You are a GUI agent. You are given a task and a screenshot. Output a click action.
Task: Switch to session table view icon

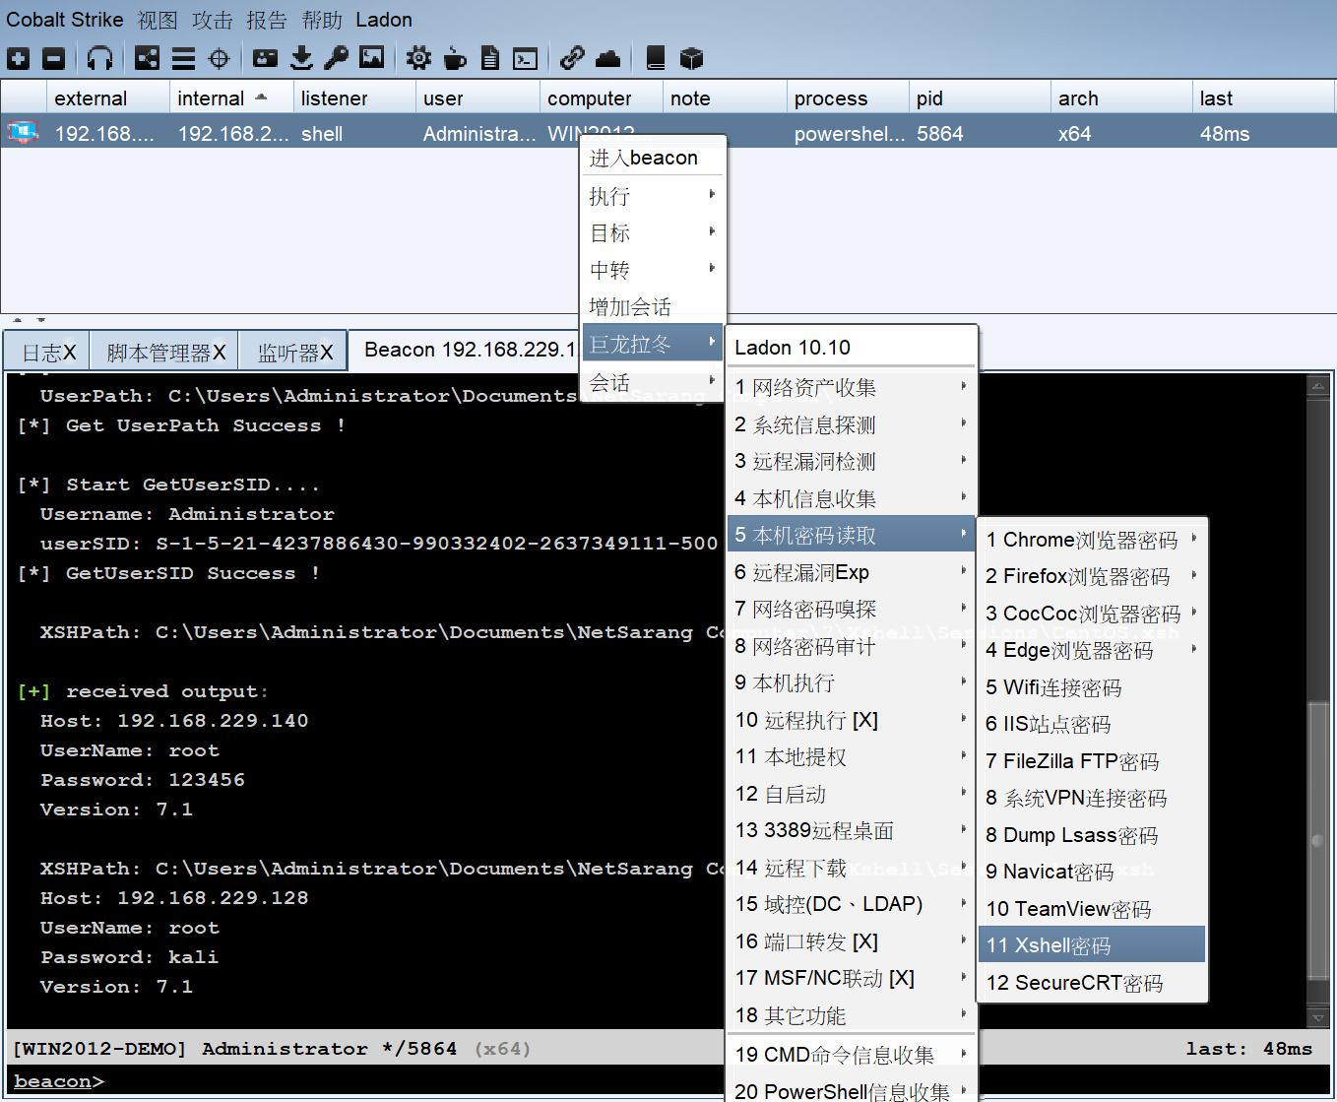coord(183,59)
